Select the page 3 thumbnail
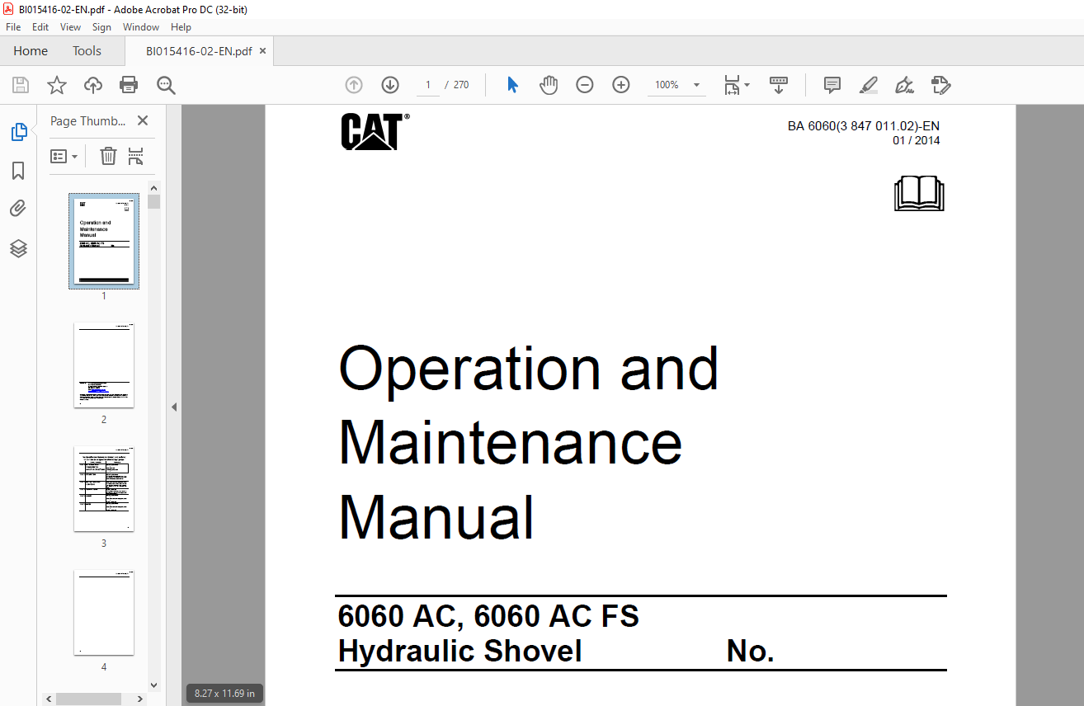1084x706 pixels. [104, 488]
